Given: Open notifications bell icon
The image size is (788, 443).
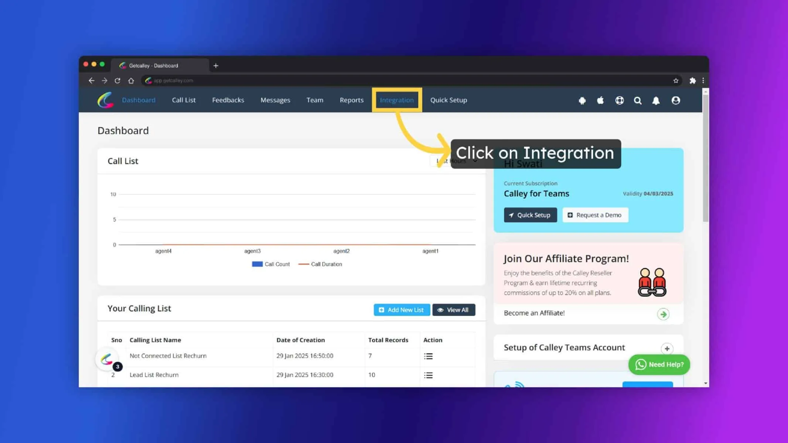Looking at the screenshot, I should (656, 100).
